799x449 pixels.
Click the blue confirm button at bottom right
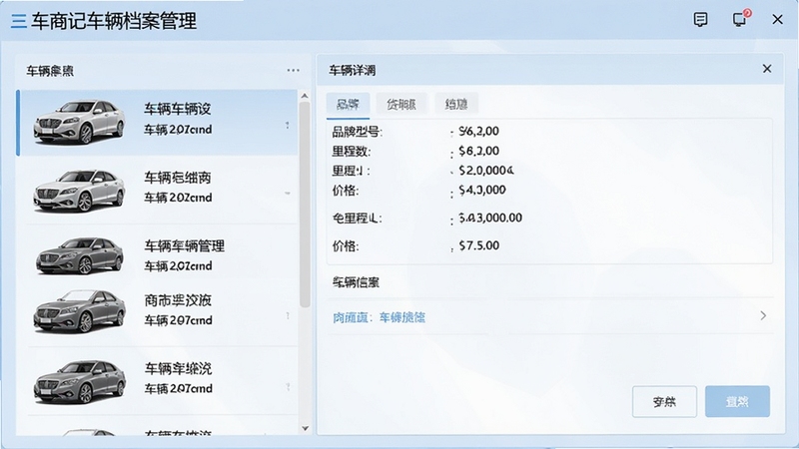coord(737,402)
